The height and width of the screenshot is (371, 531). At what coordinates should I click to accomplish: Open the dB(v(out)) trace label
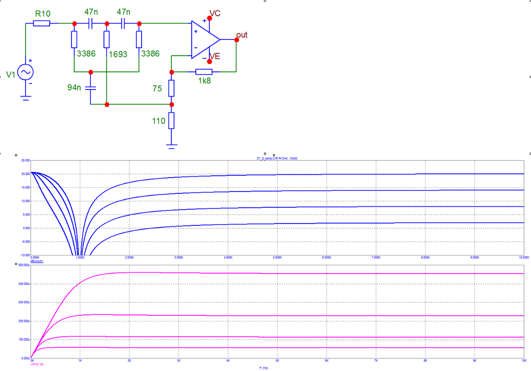(x=37, y=262)
